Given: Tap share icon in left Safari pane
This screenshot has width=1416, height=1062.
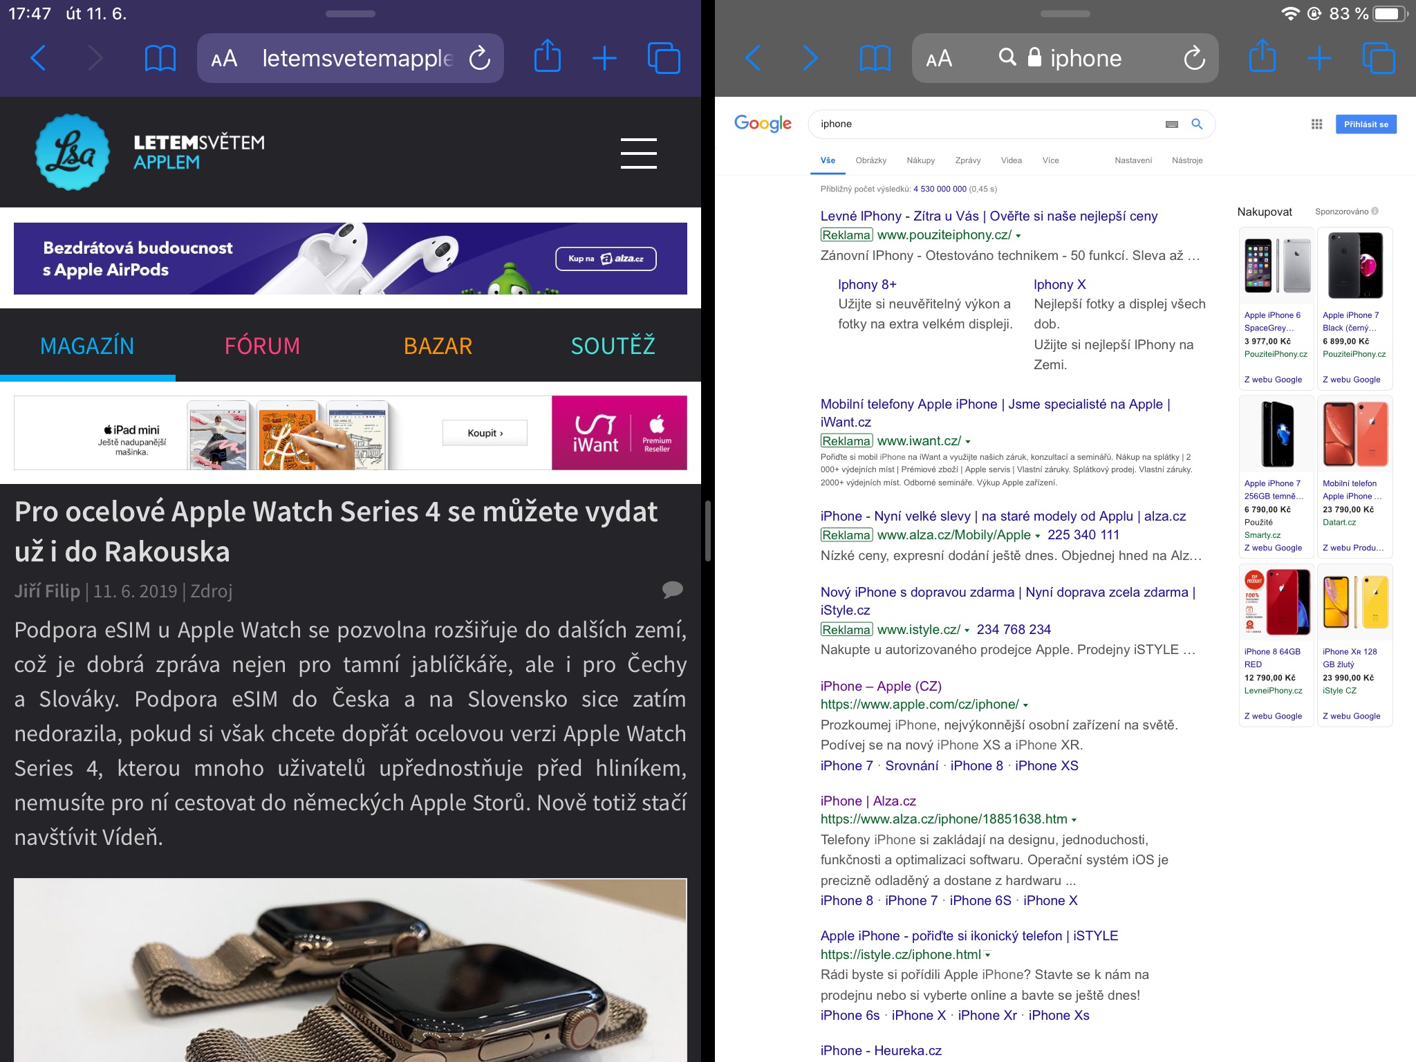Looking at the screenshot, I should coord(548,57).
